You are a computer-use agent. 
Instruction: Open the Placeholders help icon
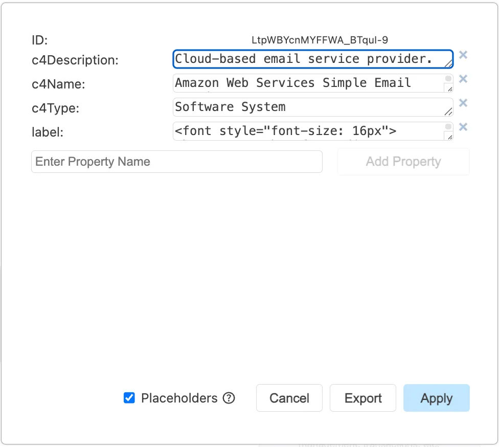click(x=229, y=398)
